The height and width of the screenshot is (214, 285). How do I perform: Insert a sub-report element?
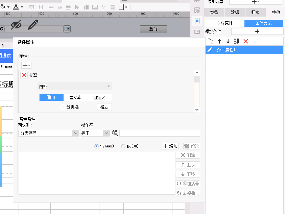coord(113,7)
